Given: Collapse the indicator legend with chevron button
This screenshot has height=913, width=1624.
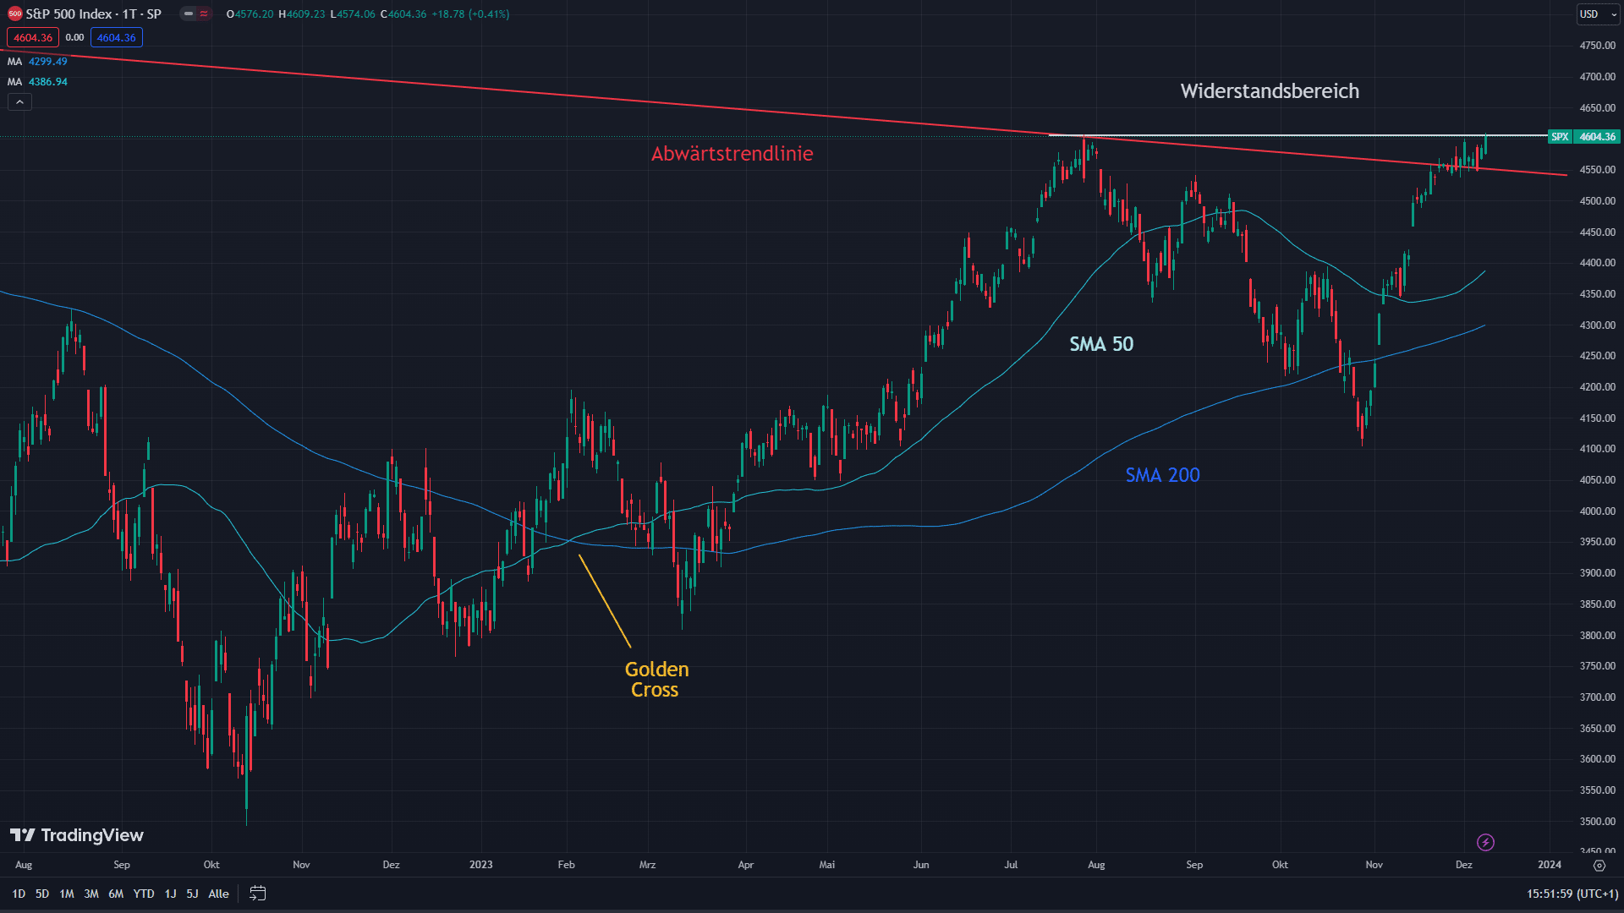Looking at the screenshot, I should click(19, 101).
